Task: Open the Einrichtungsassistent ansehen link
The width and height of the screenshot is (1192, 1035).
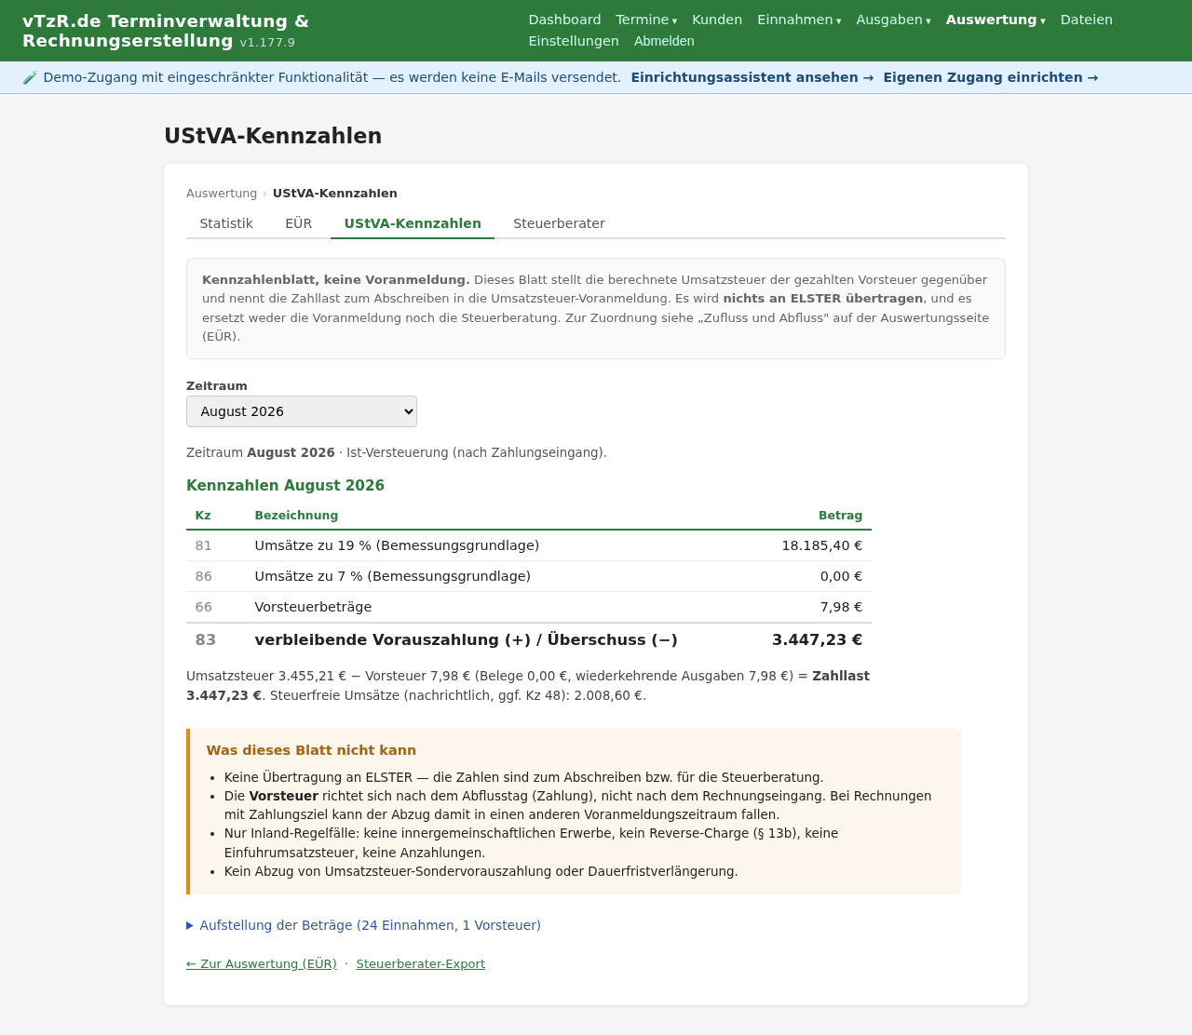Action: [752, 77]
